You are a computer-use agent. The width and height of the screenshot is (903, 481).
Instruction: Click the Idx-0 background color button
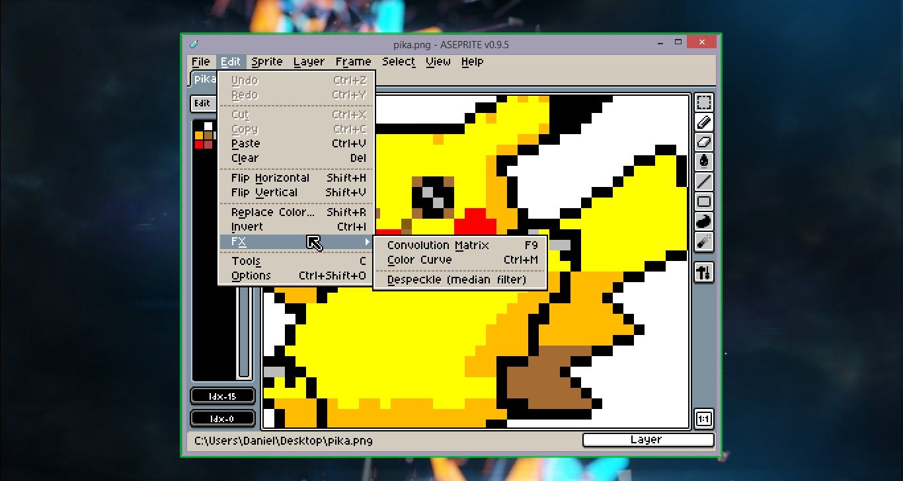pyautogui.click(x=223, y=419)
